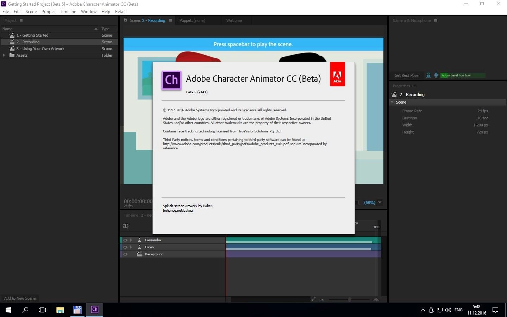
Task: Open the Window menu
Action: tap(89, 12)
